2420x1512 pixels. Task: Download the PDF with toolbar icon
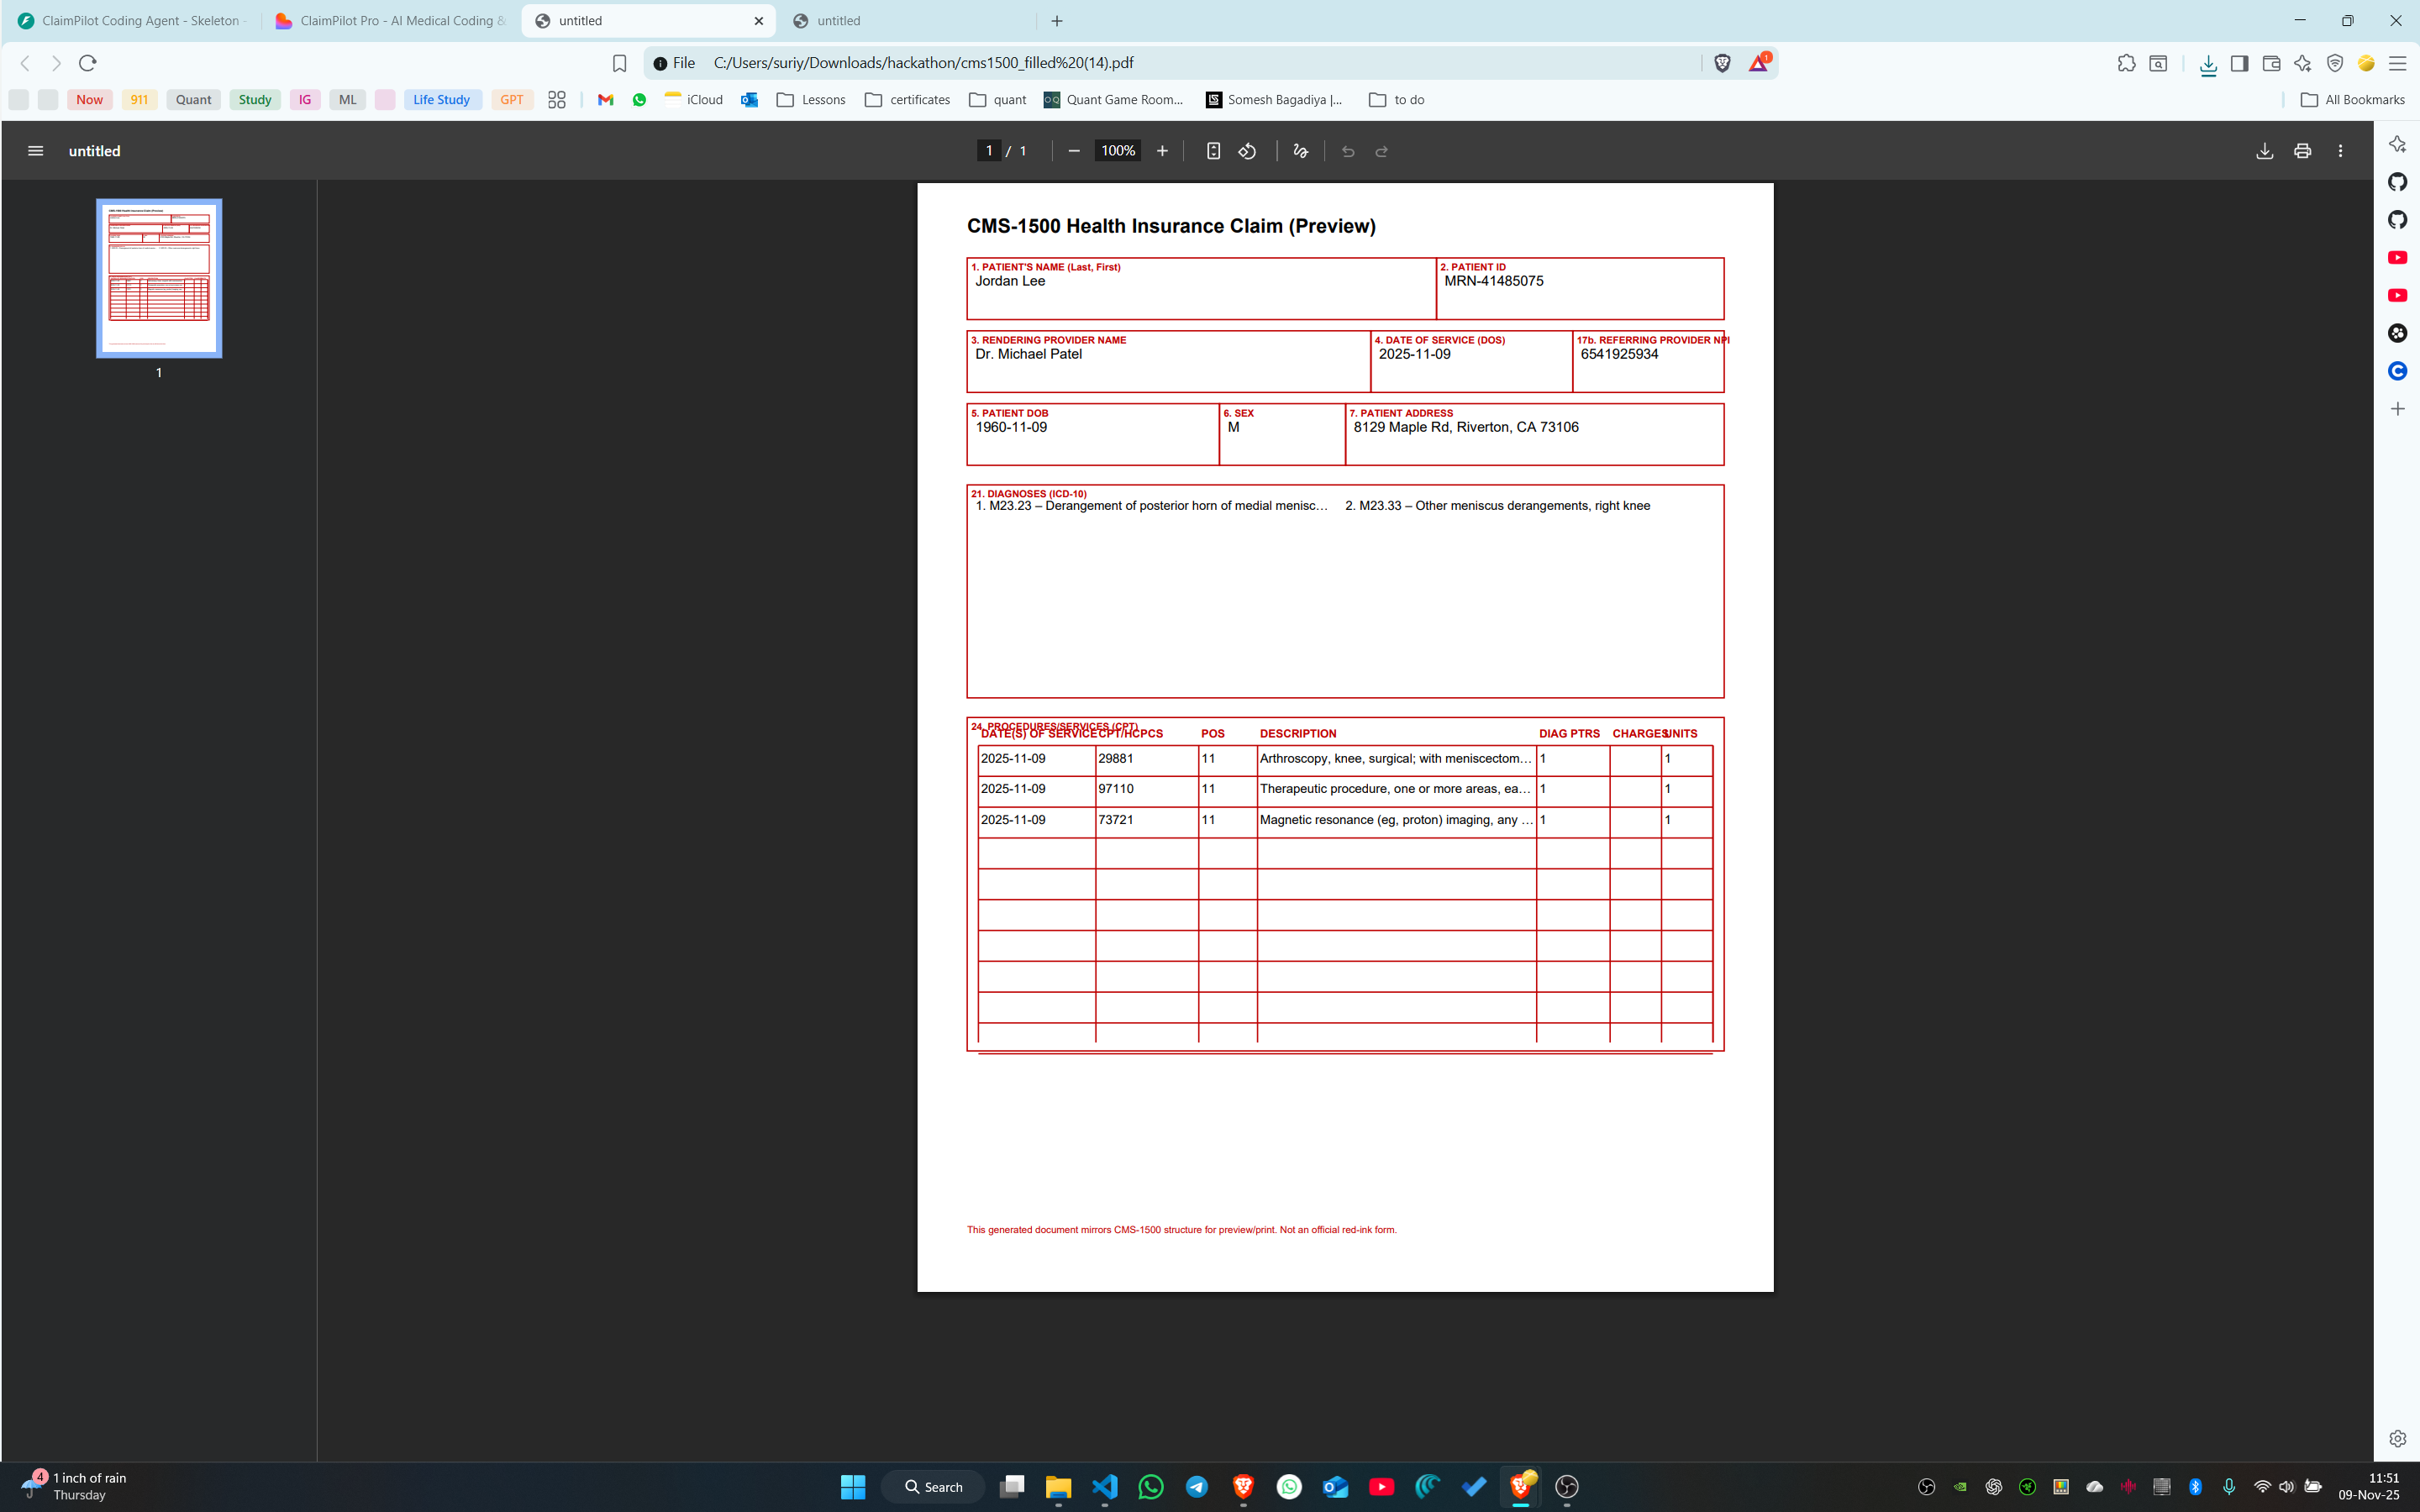tap(2264, 151)
